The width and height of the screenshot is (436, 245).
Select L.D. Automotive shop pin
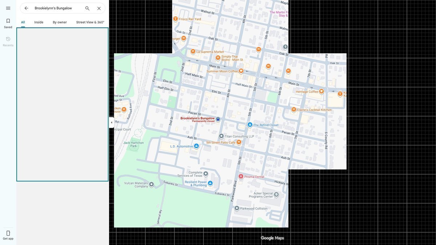[197, 146]
